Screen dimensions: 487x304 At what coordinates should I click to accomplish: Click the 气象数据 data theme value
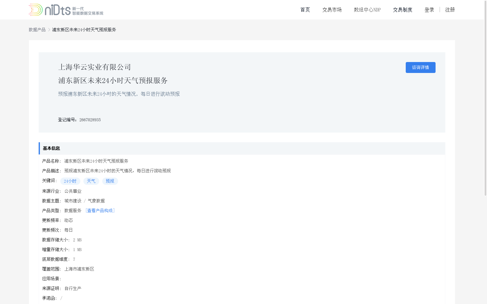click(x=96, y=201)
